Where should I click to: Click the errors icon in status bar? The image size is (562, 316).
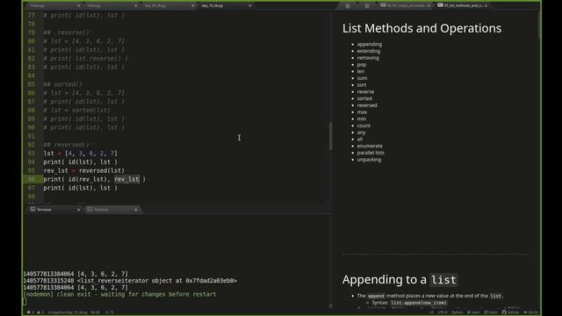coord(30,312)
